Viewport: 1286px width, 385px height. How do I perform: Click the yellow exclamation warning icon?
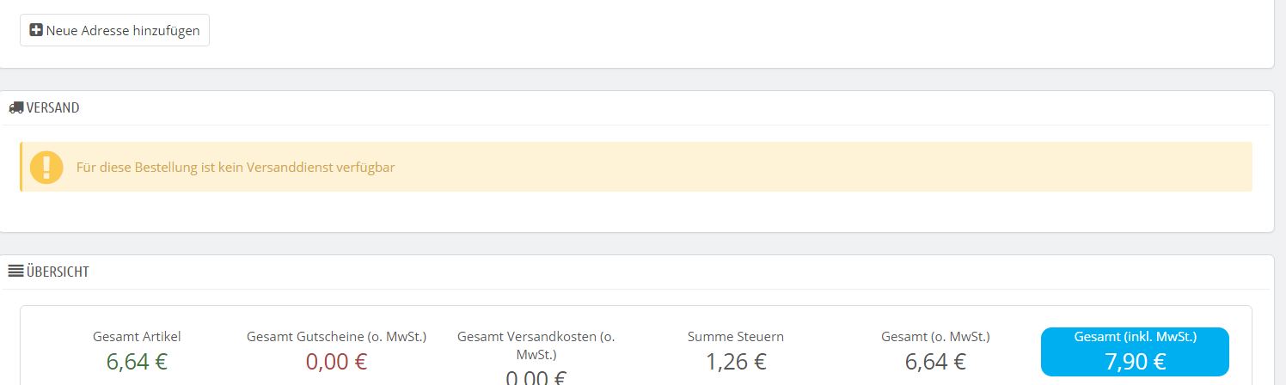click(46, 167)
